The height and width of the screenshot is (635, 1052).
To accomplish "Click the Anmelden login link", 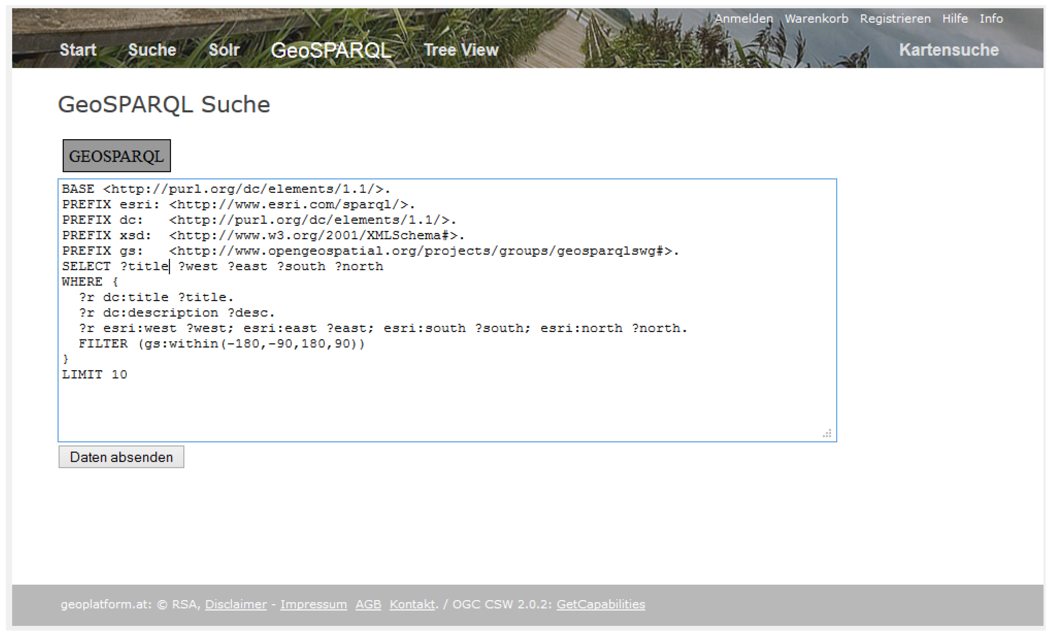I will 743,19.
